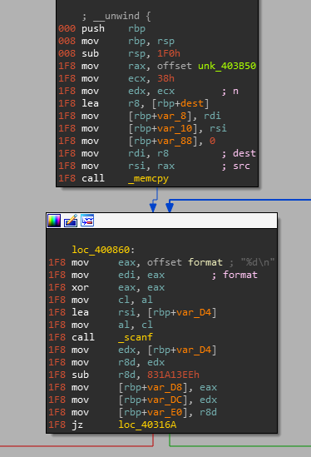Click the var_D8 variable operand
The width and height of the screenshot is (311, 457).
165,387
